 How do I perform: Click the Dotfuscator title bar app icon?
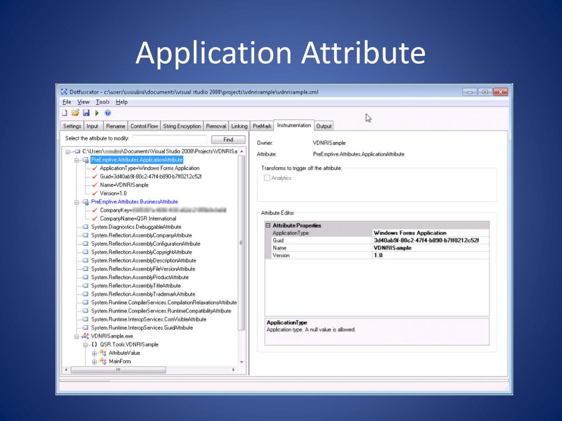[x=64, y=92]
